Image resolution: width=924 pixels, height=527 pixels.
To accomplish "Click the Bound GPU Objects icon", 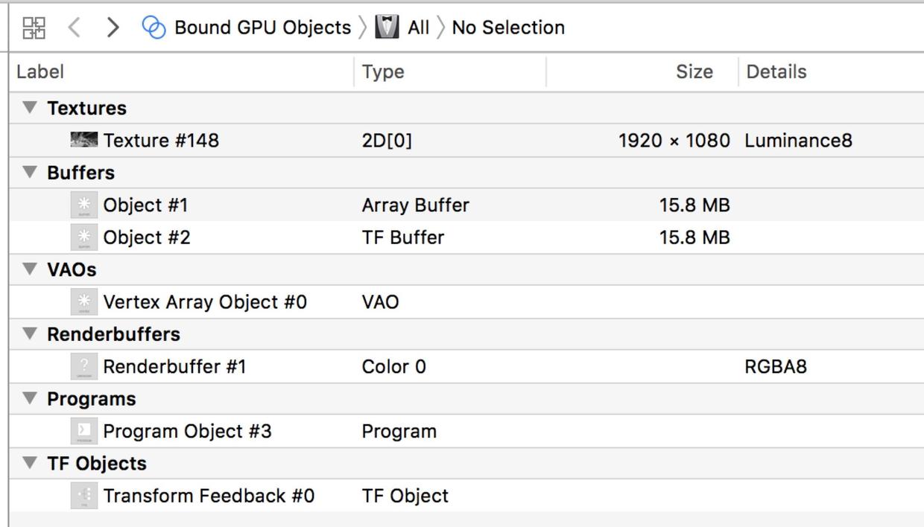I will pos(154,28).
